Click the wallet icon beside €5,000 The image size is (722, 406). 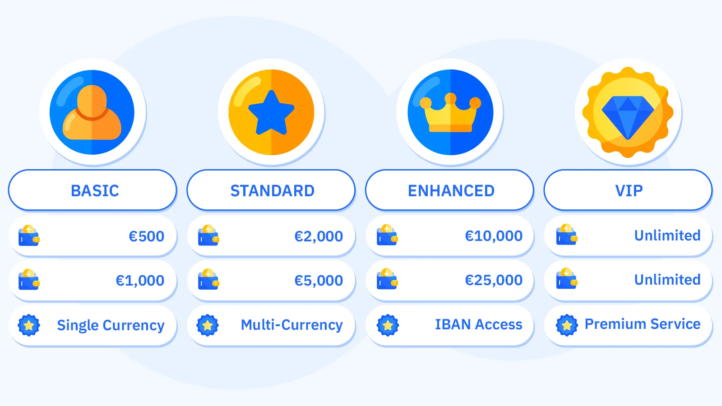click(208, 279)
